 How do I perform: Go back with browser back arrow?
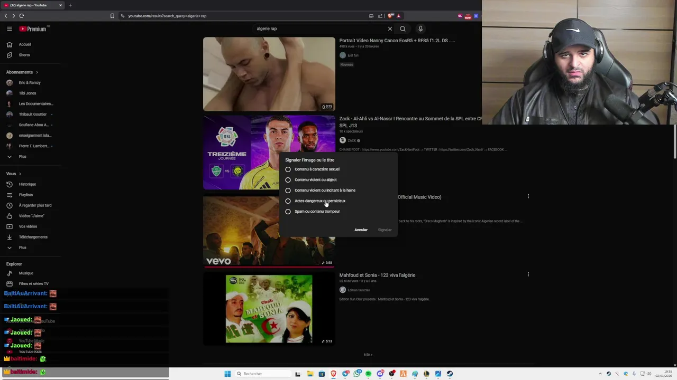(6, 16)
